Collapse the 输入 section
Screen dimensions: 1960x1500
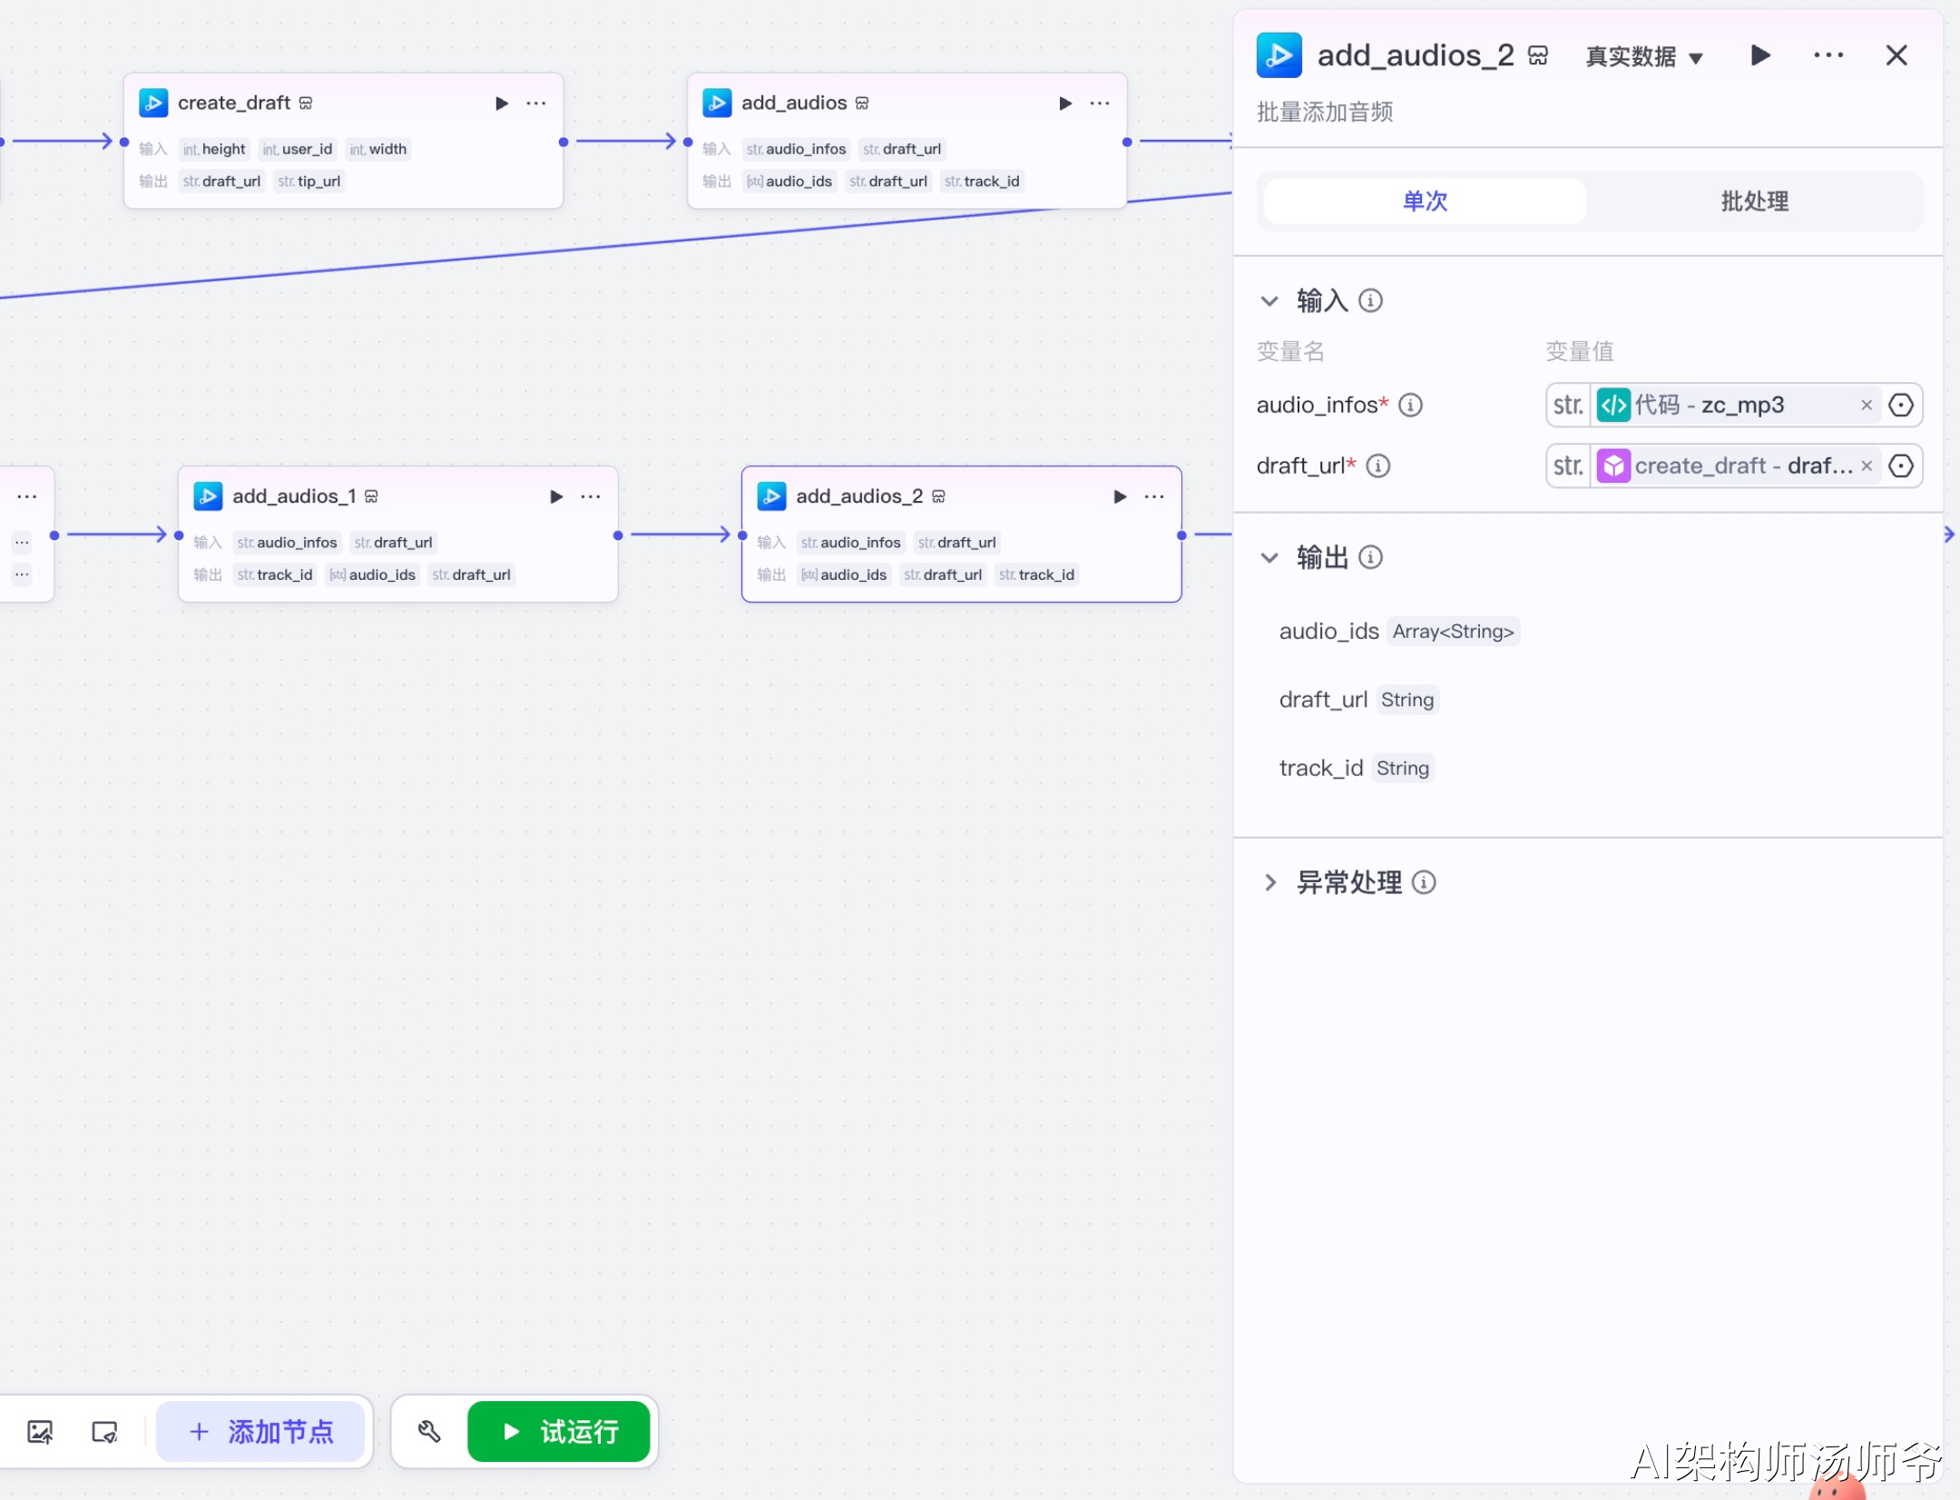point(1269,300)
